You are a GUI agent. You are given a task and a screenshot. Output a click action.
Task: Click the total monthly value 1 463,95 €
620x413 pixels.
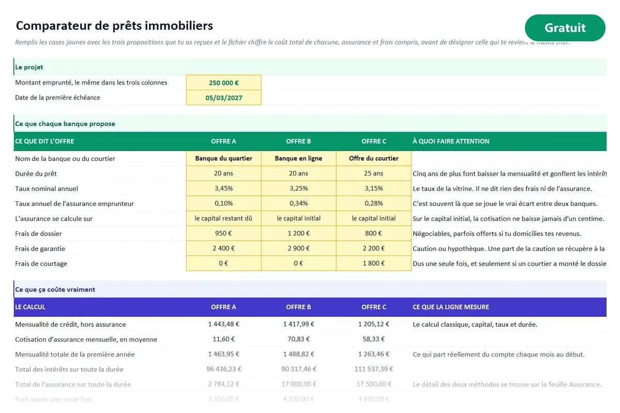pos(224,355)
